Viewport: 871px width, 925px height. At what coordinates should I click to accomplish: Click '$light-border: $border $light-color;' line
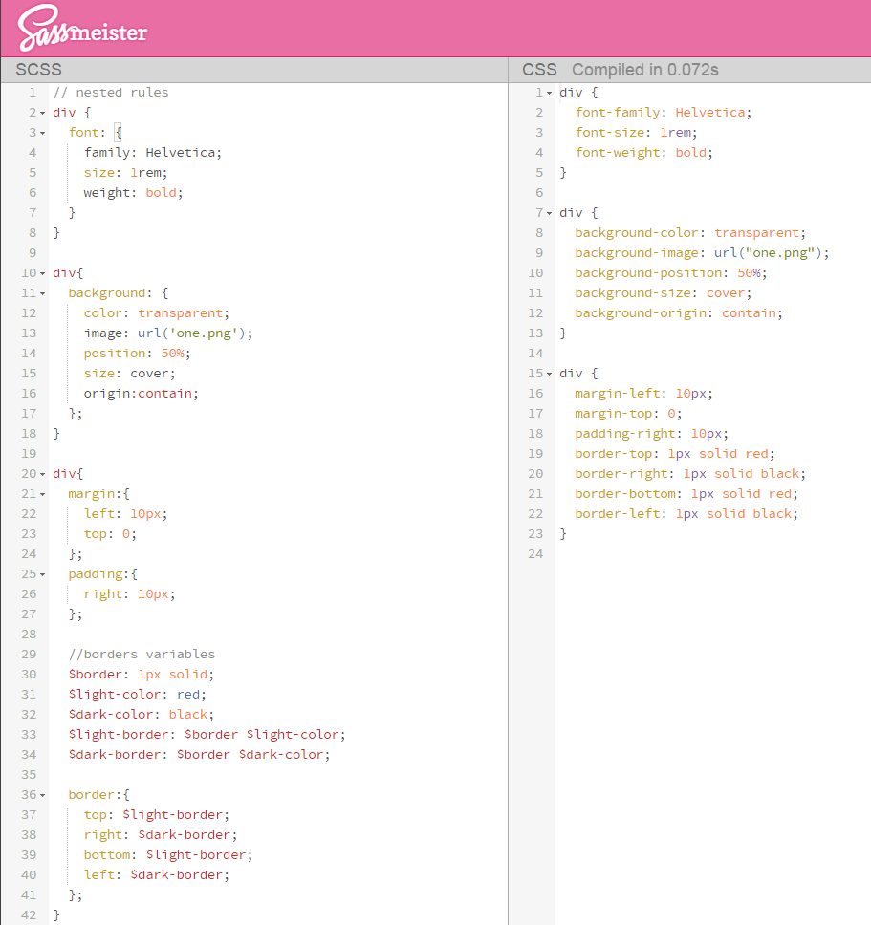coord(207,735)
